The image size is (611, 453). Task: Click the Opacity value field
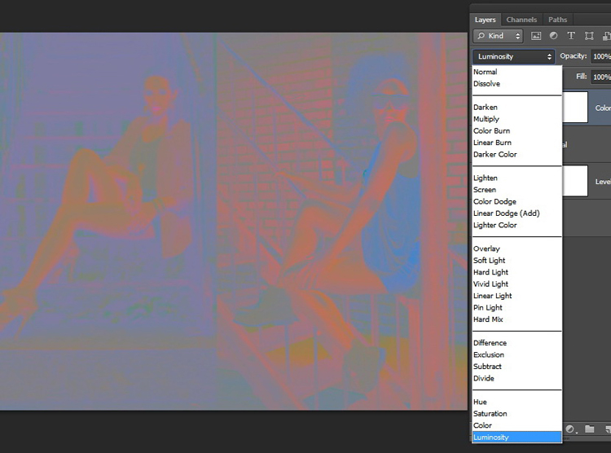(x=601, y=56)
